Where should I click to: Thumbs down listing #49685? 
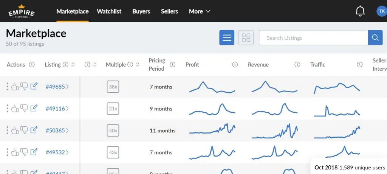(x=24, y=87)
